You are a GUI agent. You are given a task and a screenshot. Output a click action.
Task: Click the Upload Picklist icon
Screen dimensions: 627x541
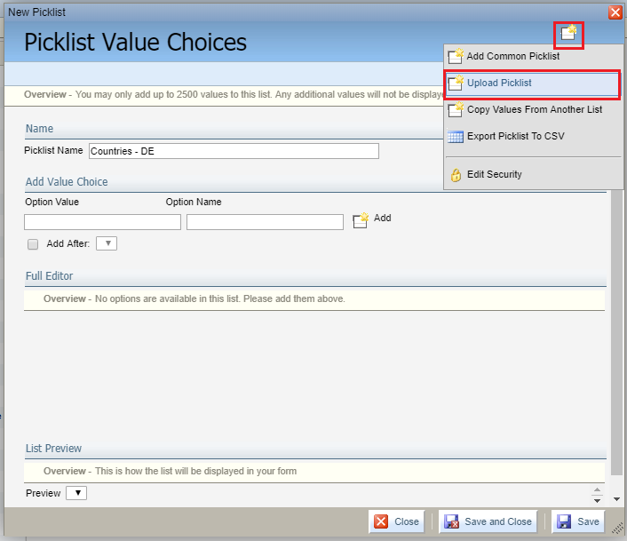click(x=456, y=84)
